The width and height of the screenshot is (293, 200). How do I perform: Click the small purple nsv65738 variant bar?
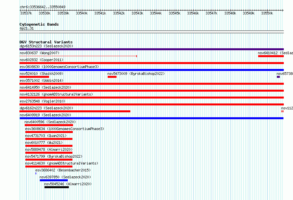(x=278, y=77)
